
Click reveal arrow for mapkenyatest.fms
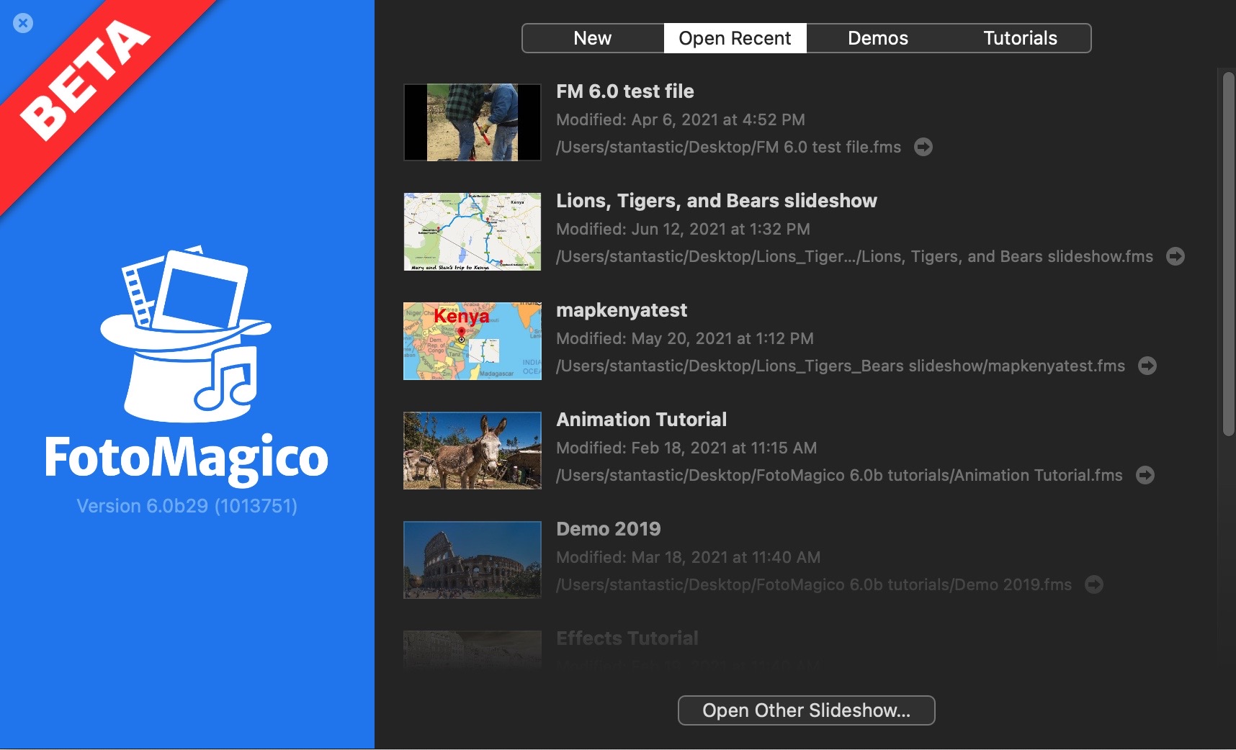coord(1147,366)
